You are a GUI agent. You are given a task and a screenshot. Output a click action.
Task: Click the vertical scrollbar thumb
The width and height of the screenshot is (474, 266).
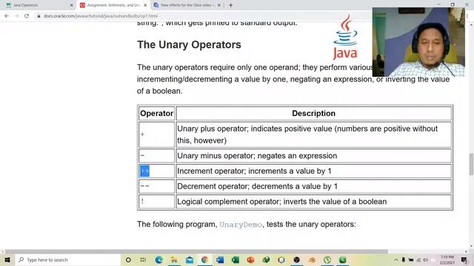[x=471, y=164]
